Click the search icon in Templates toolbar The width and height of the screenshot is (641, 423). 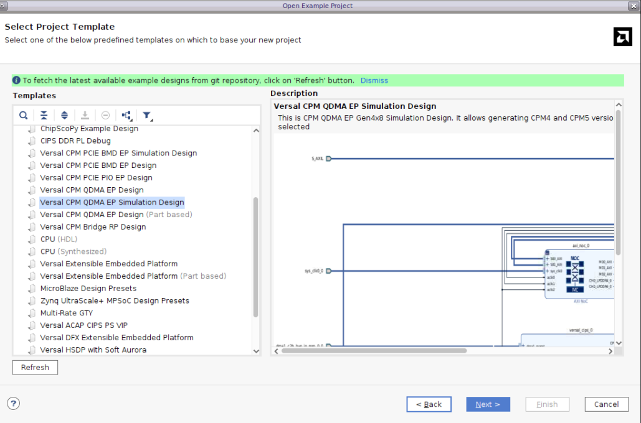[23, 115]
